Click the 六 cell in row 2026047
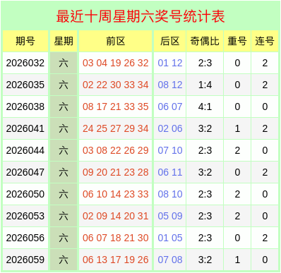Screen dimensions: 281x273 [64, 172]
